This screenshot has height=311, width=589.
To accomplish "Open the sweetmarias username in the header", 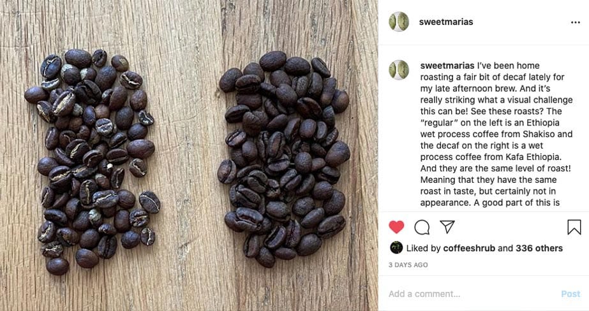I will [x=446, y=22].
